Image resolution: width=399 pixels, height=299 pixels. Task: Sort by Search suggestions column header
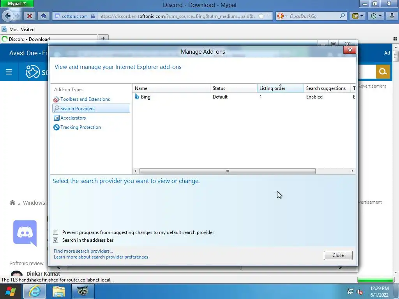[x=327, y=88]
